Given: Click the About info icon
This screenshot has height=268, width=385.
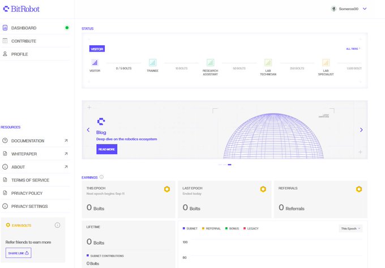Looking at the screenshot, I should tap(5, 167).
